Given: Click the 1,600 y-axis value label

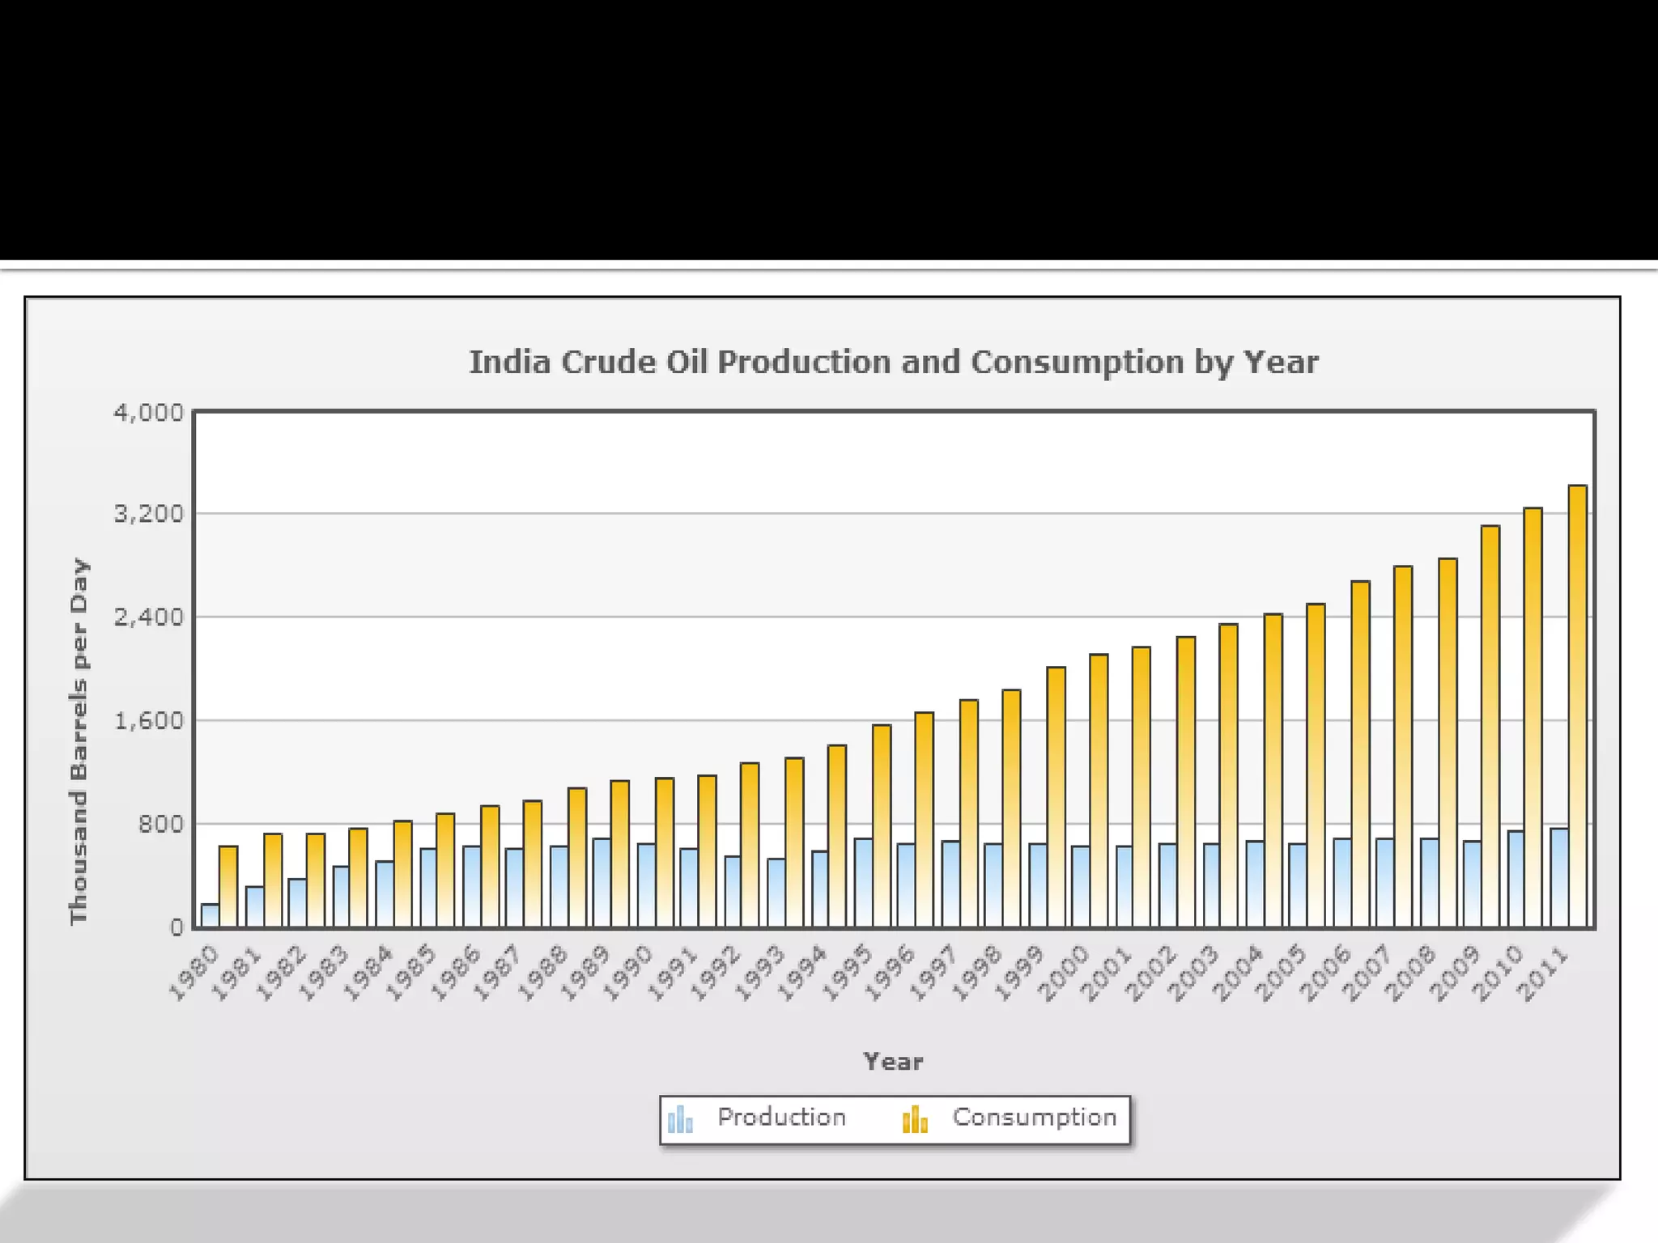Looking at the screenshot, I should [x=149, y=720].
